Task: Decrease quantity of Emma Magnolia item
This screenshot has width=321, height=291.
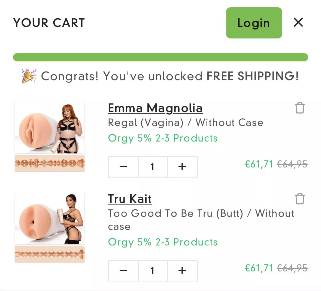Action: [x=123, y=167]
